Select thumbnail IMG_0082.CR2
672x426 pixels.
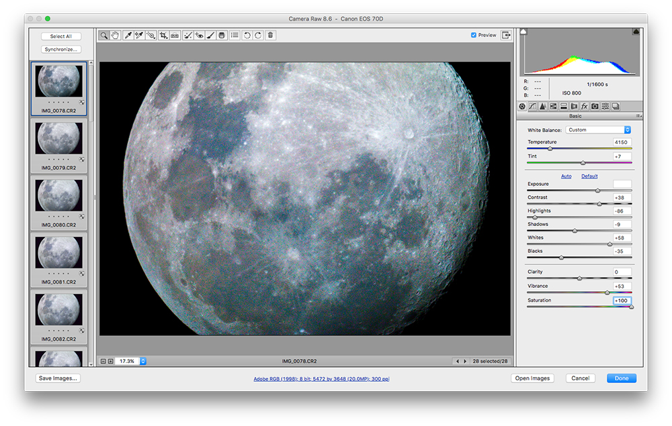coord(58,317)
